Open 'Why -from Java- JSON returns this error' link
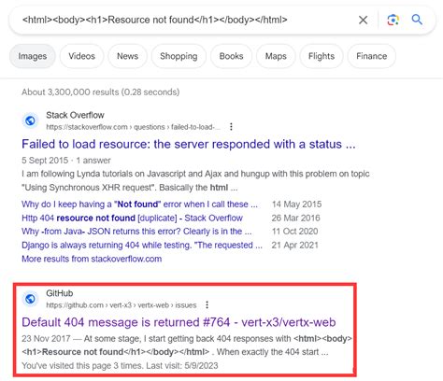The width and height of the screenshot is (443, 381). (136, 232)
